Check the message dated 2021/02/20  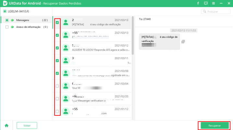tap(57, 99)
